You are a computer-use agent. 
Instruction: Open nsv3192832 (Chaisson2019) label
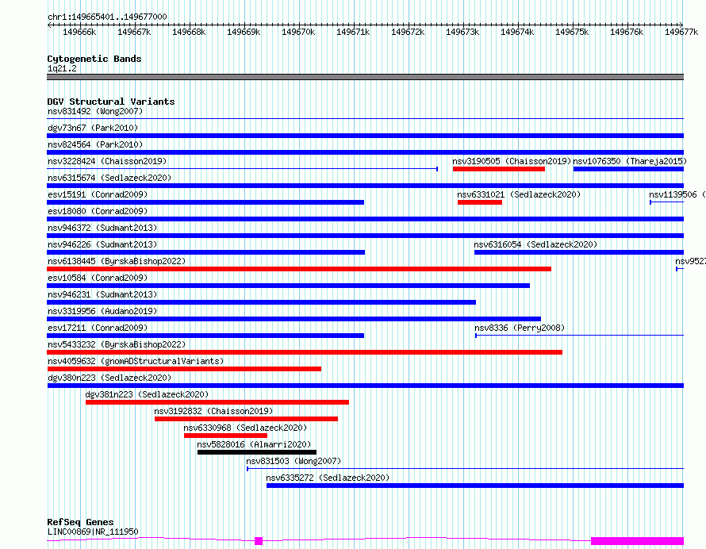tap(213, 411)
